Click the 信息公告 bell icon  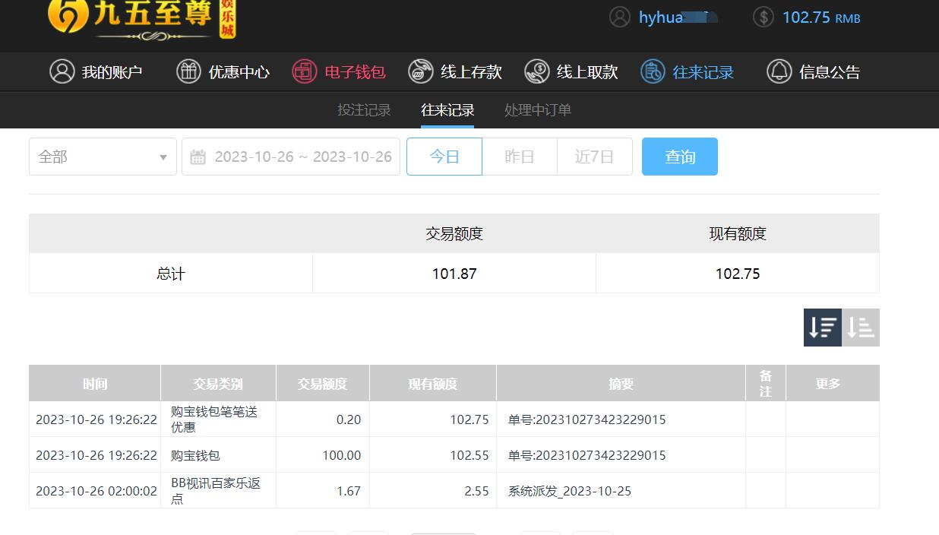pos(779,72)
